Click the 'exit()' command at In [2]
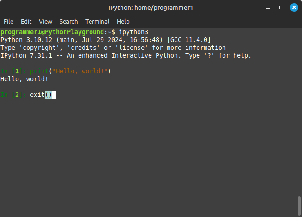 pyautogui.click(x=41, y=95)
